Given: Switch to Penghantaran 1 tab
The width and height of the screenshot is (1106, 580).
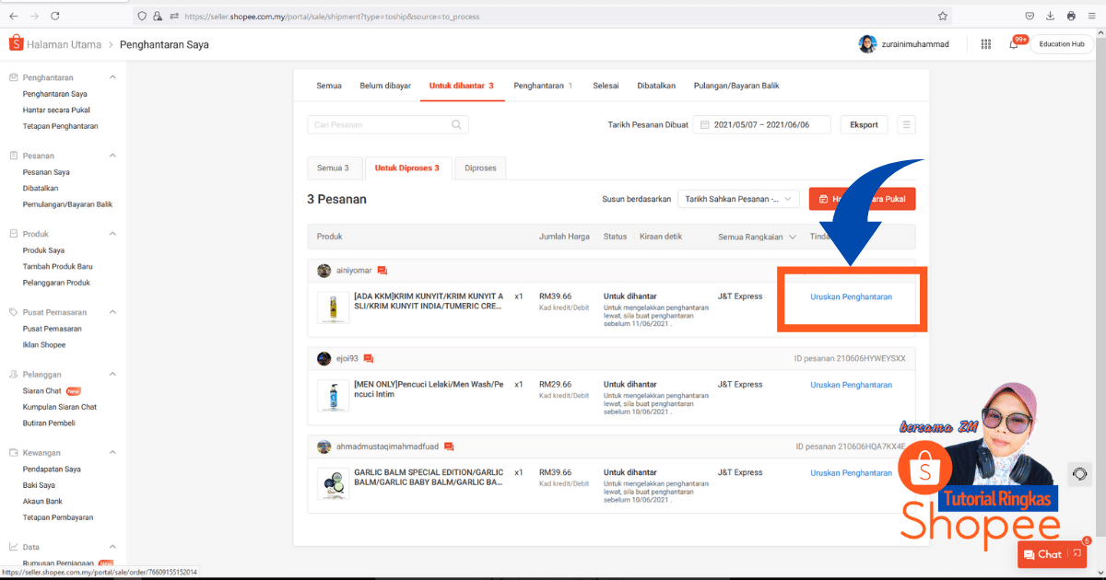Looking at the screenshot, I should pyautogui.click(x=543, y=86).
